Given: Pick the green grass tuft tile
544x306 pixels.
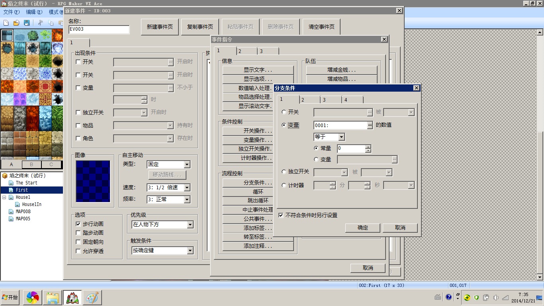Looking at the screenshot, I should 33,35.
